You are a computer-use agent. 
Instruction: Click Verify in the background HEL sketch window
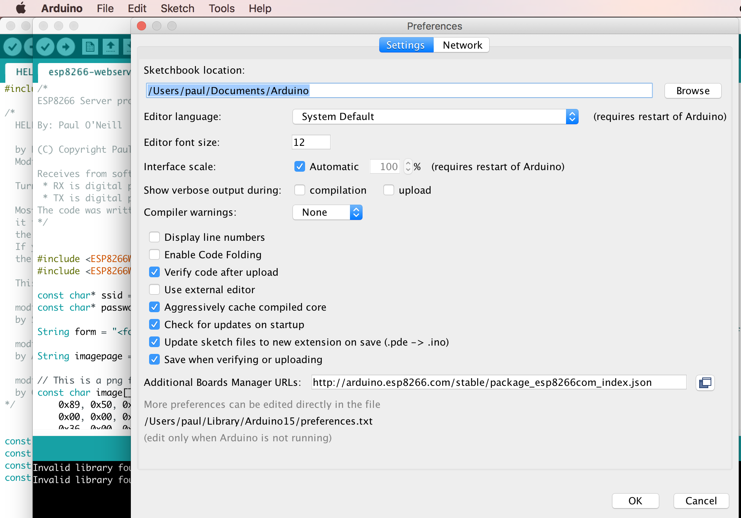13,47
